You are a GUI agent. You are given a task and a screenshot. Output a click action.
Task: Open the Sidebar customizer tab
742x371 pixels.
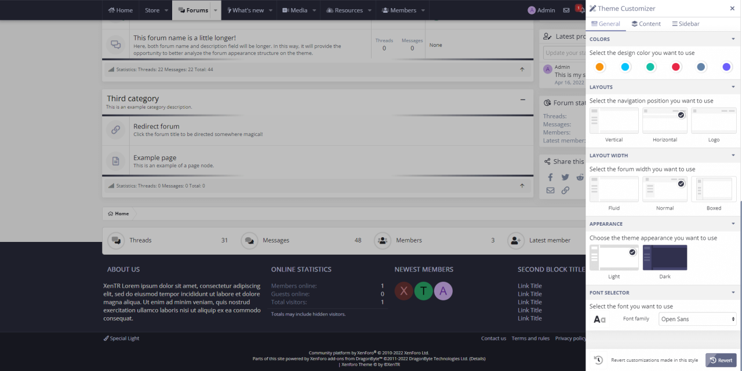tap(685, 24)
